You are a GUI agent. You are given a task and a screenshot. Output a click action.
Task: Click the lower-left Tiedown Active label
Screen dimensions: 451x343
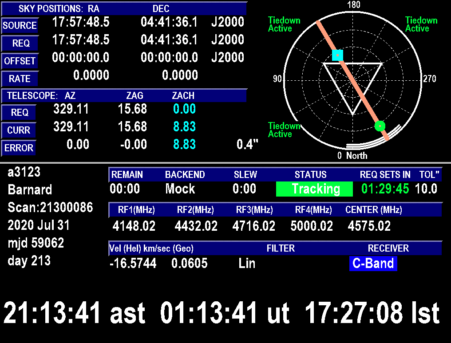[284, 130]
